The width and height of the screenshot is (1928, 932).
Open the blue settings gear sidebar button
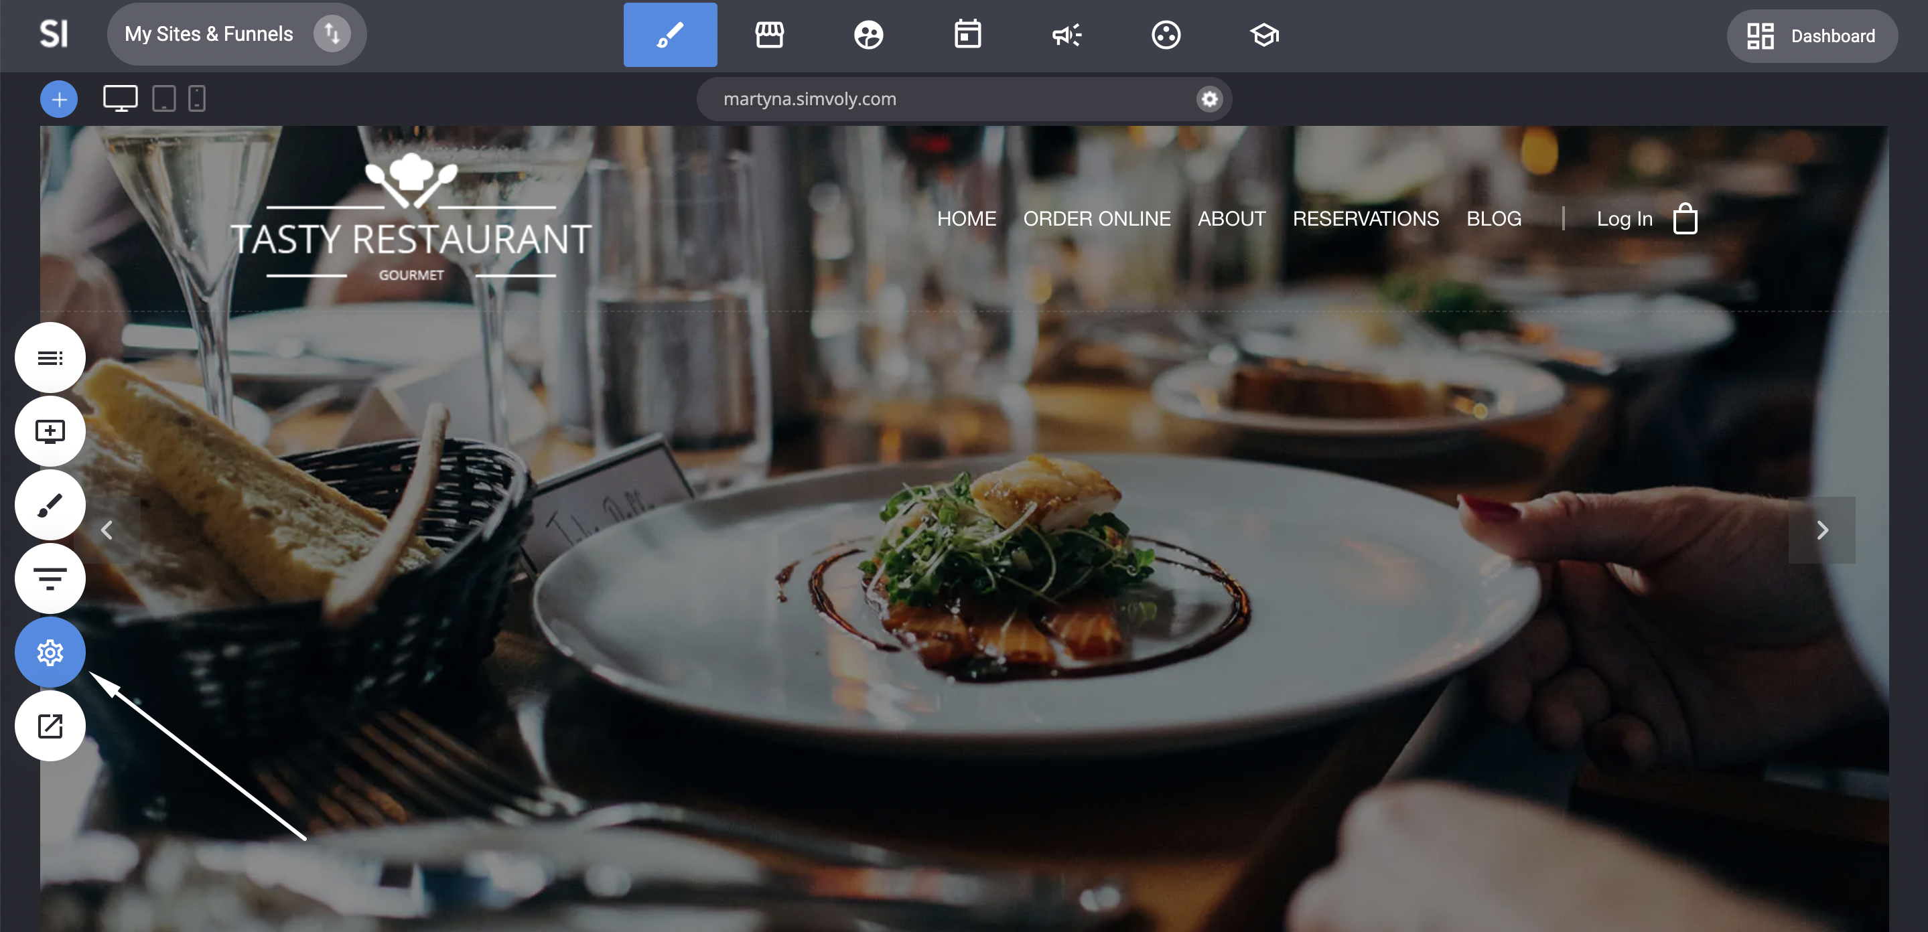pos(50,652)
